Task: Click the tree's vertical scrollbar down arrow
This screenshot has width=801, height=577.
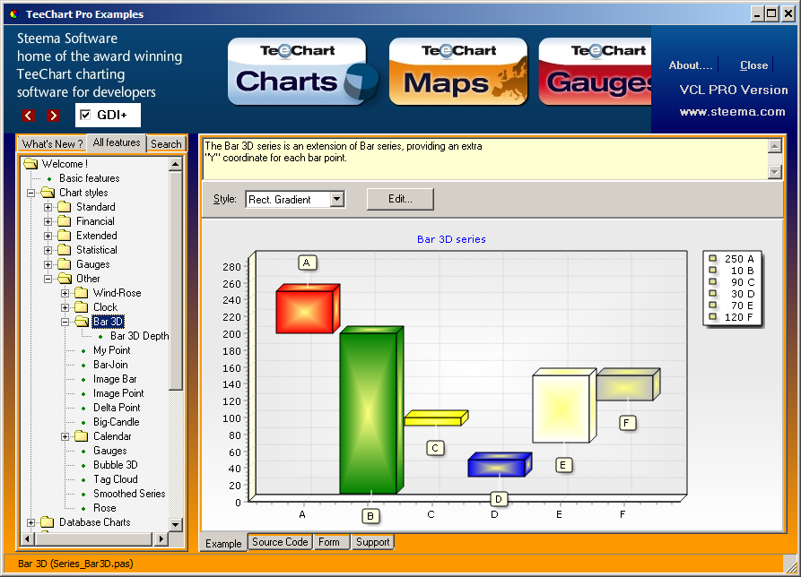Action: pyautogui.click(x=175, y=524)
